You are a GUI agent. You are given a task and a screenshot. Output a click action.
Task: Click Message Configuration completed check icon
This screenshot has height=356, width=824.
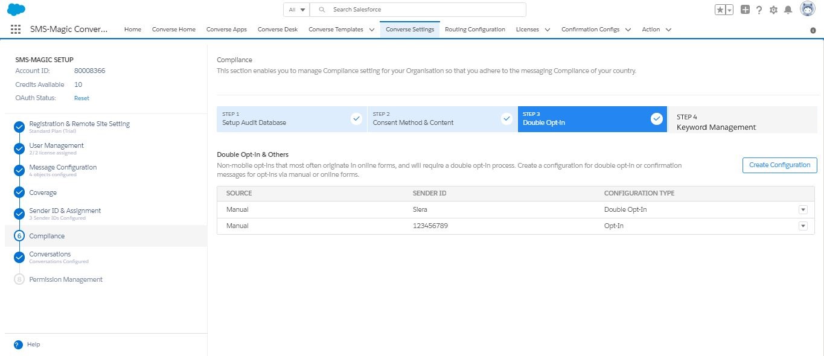point(19,170)
